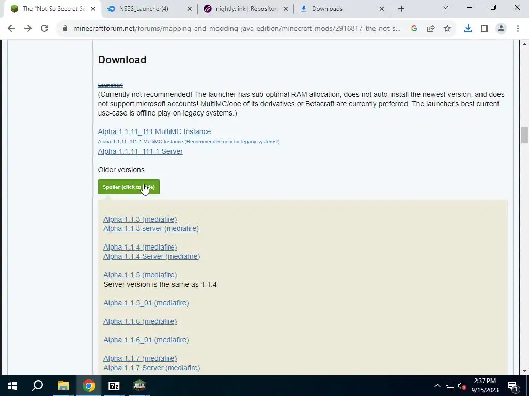Click scrollbar down arrow

click(524, 371)
